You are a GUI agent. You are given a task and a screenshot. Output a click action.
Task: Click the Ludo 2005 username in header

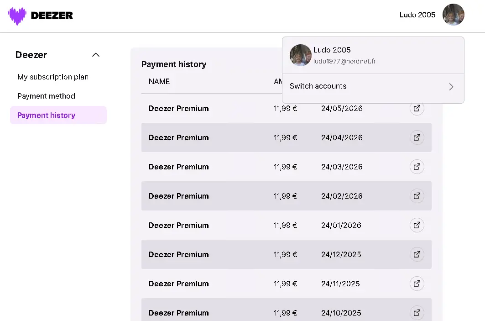point(417,15)
